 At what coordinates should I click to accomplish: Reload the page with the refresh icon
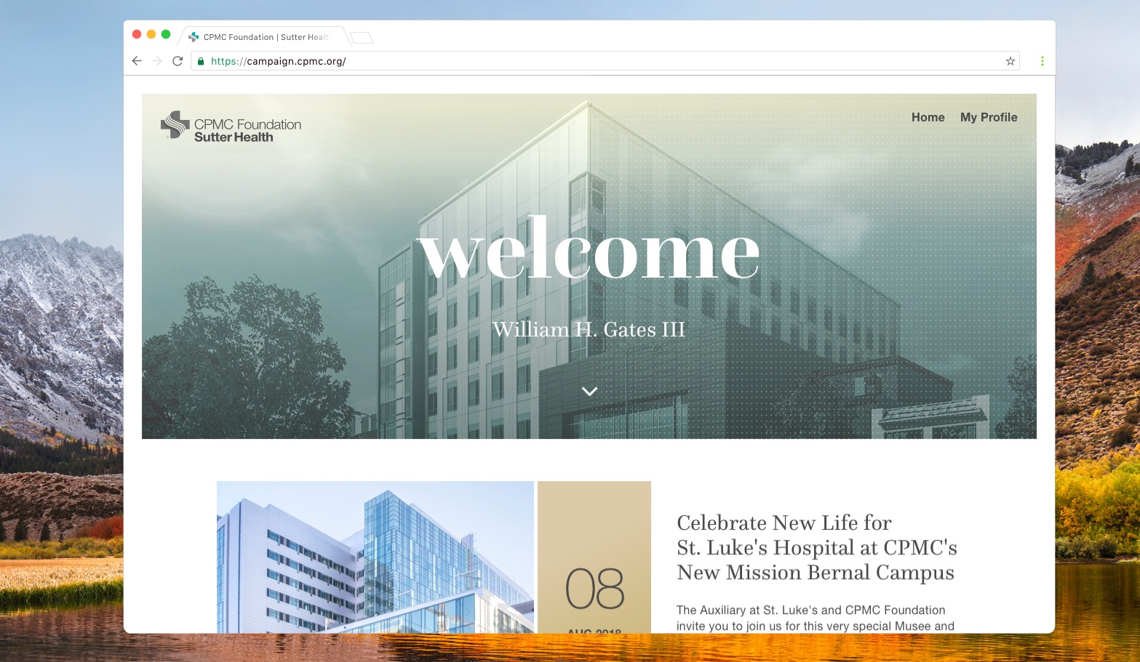178,61
